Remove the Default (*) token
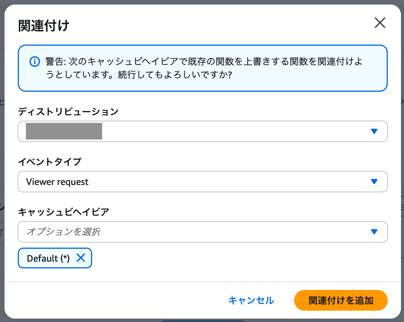This screenshot has height=322, width=404. 81,258
